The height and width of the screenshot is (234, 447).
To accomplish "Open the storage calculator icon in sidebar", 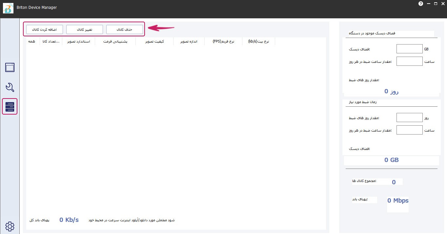I will (x=10, y=107).
